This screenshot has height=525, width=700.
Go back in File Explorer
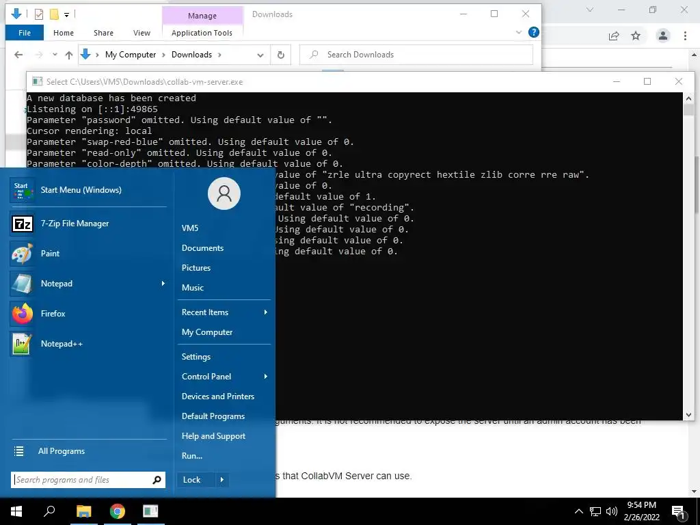point(18,55)
